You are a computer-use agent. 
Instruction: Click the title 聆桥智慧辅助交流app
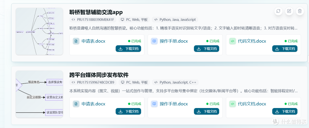click(x=96, y=12)
